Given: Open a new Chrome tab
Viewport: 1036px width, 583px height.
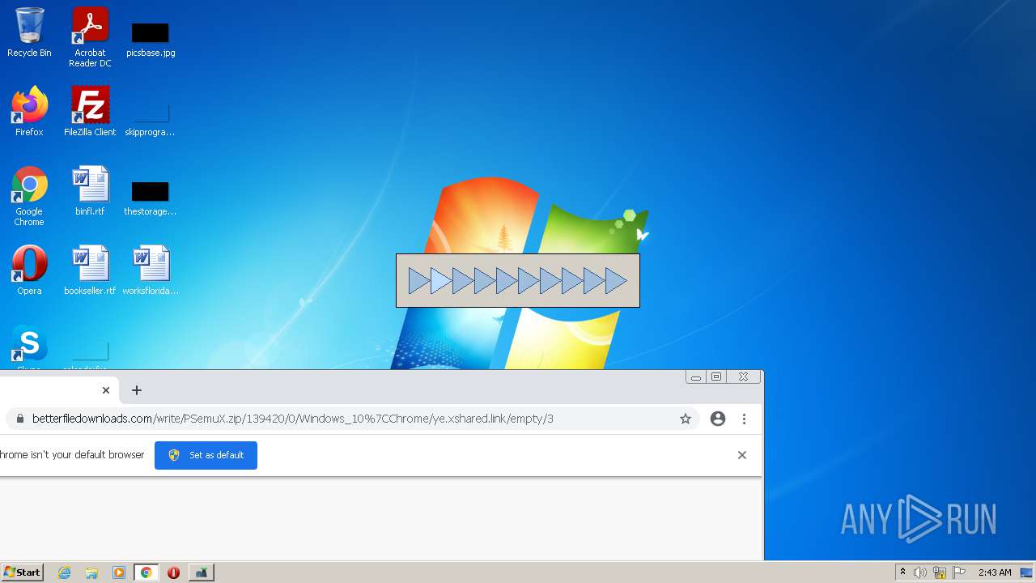Looking at the screenshot, I should pyautogui.click(x=137, y=390).
